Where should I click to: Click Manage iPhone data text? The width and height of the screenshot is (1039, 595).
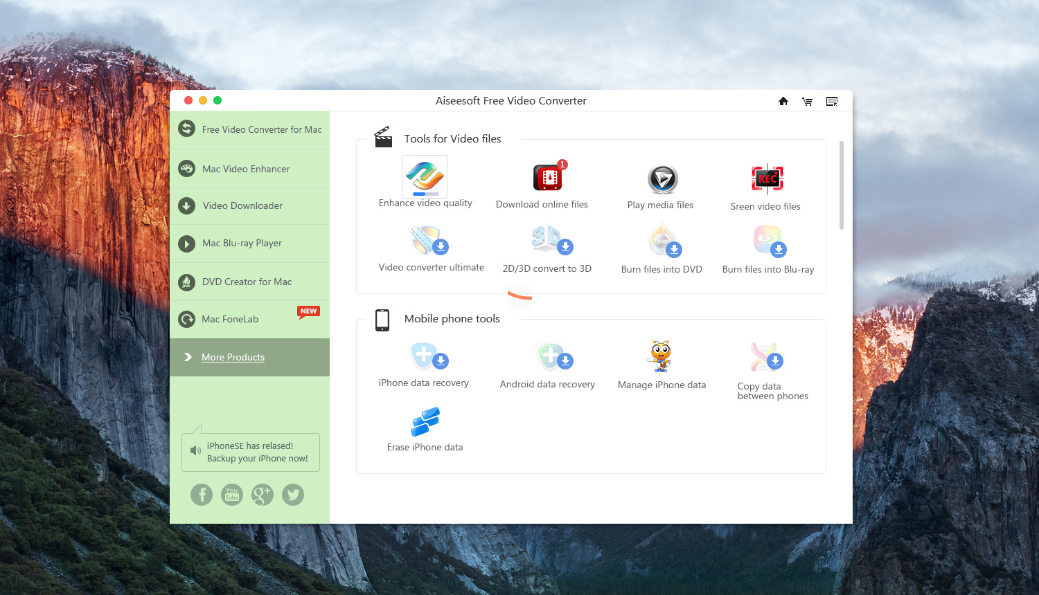tap(662, 385)
